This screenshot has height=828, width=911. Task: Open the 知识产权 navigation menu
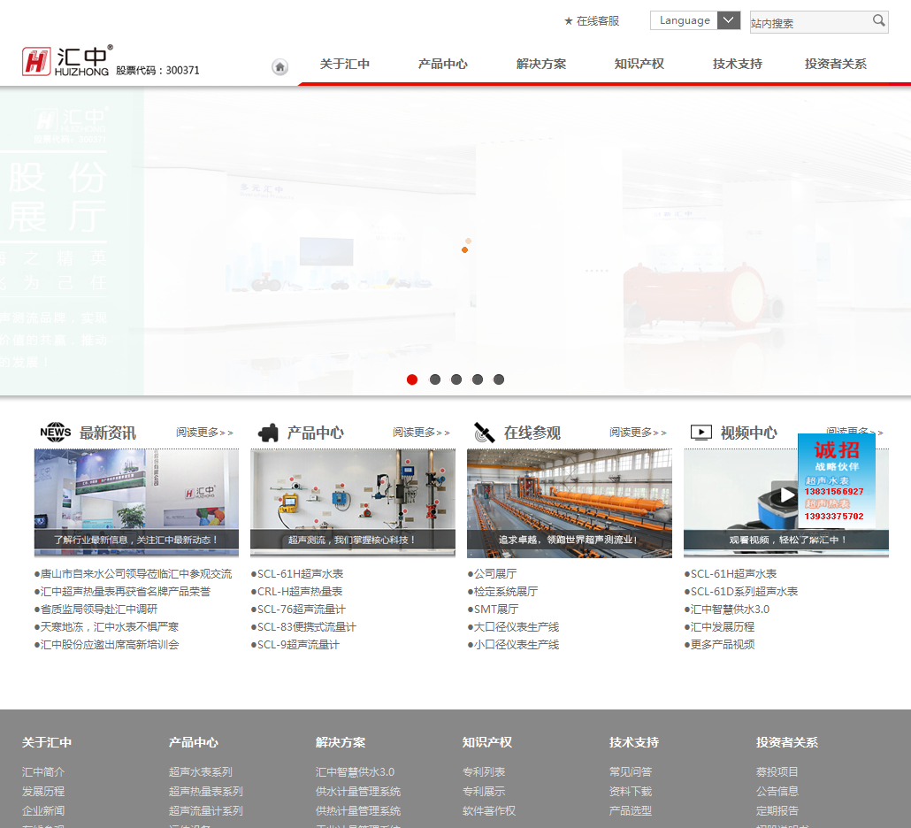pos(639,64)
